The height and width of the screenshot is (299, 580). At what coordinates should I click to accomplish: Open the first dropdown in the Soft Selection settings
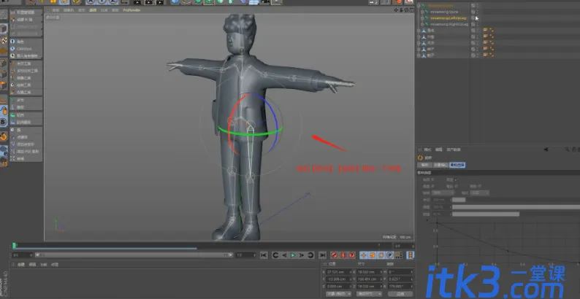point(443,193)
